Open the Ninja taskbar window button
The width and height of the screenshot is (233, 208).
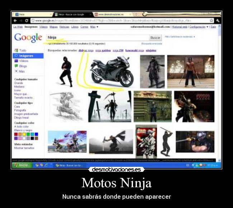(69, 165)
